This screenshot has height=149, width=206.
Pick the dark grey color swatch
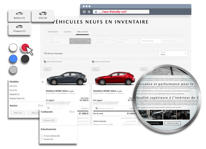click(25, 58)
